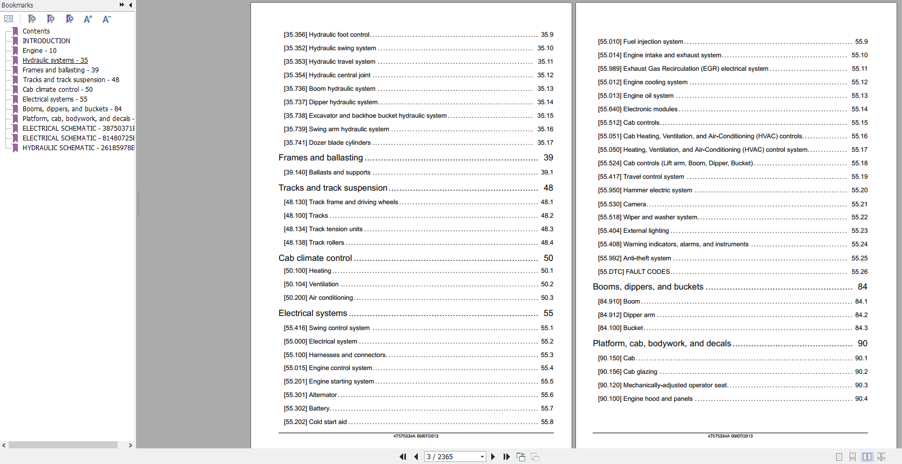Open the page number dropdown arrow

tap(482, 457)
